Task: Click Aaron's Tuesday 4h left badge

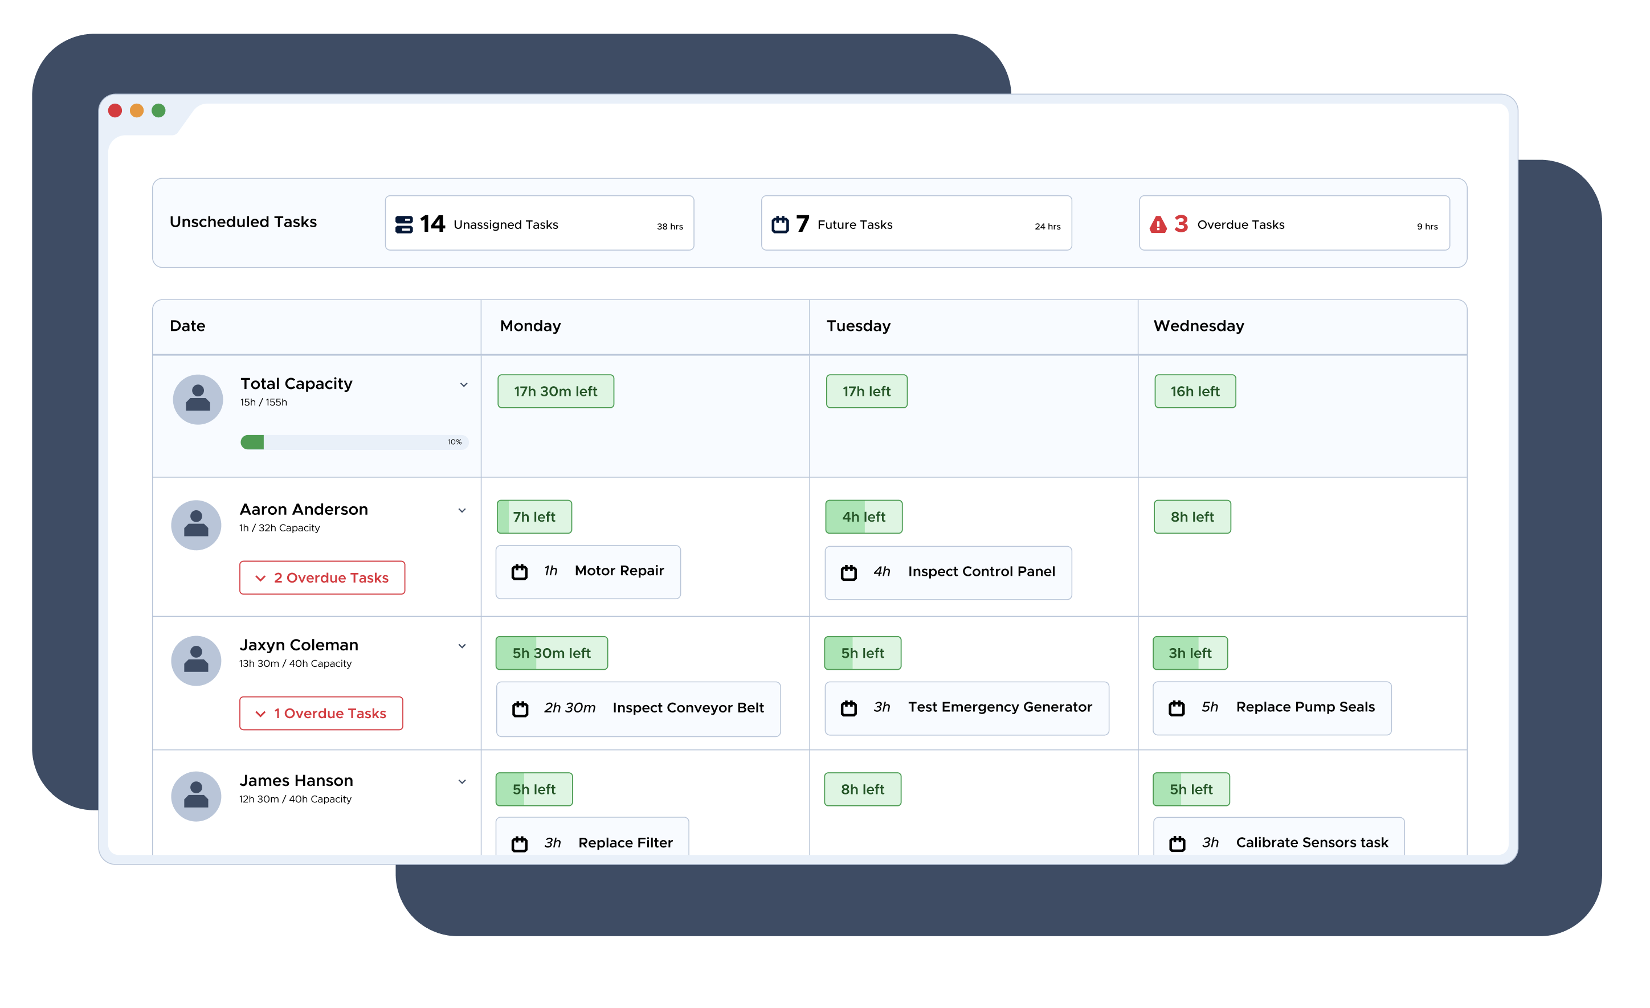Action: tap(864, 517)
